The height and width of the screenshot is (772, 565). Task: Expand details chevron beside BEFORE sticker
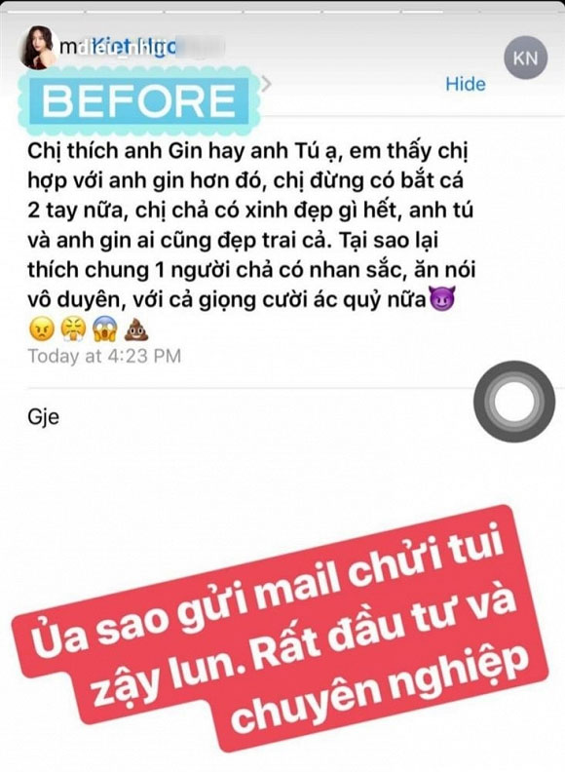tap(266, 84)
